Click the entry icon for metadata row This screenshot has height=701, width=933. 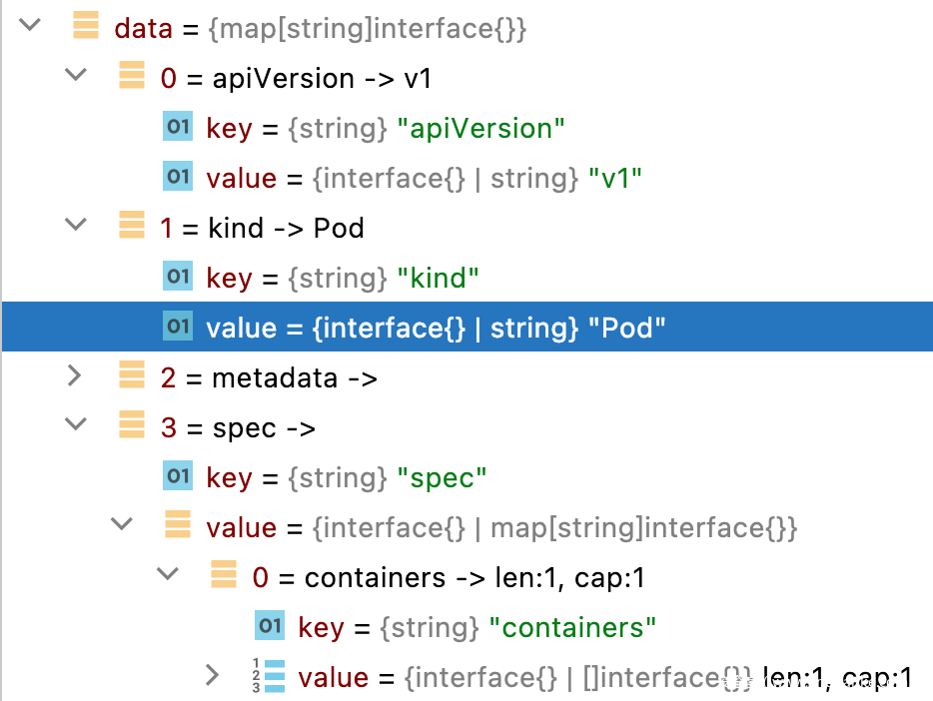132,377
